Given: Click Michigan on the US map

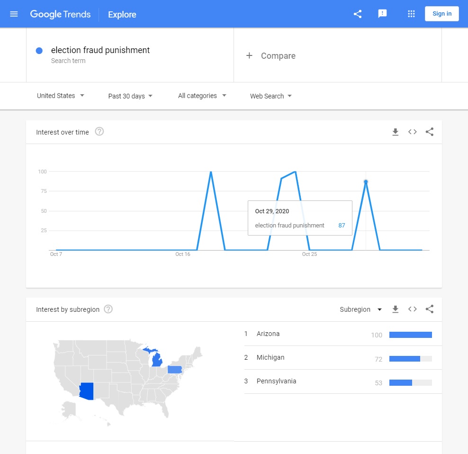Looking at the screenshot, I should click(x=156, y=359).
